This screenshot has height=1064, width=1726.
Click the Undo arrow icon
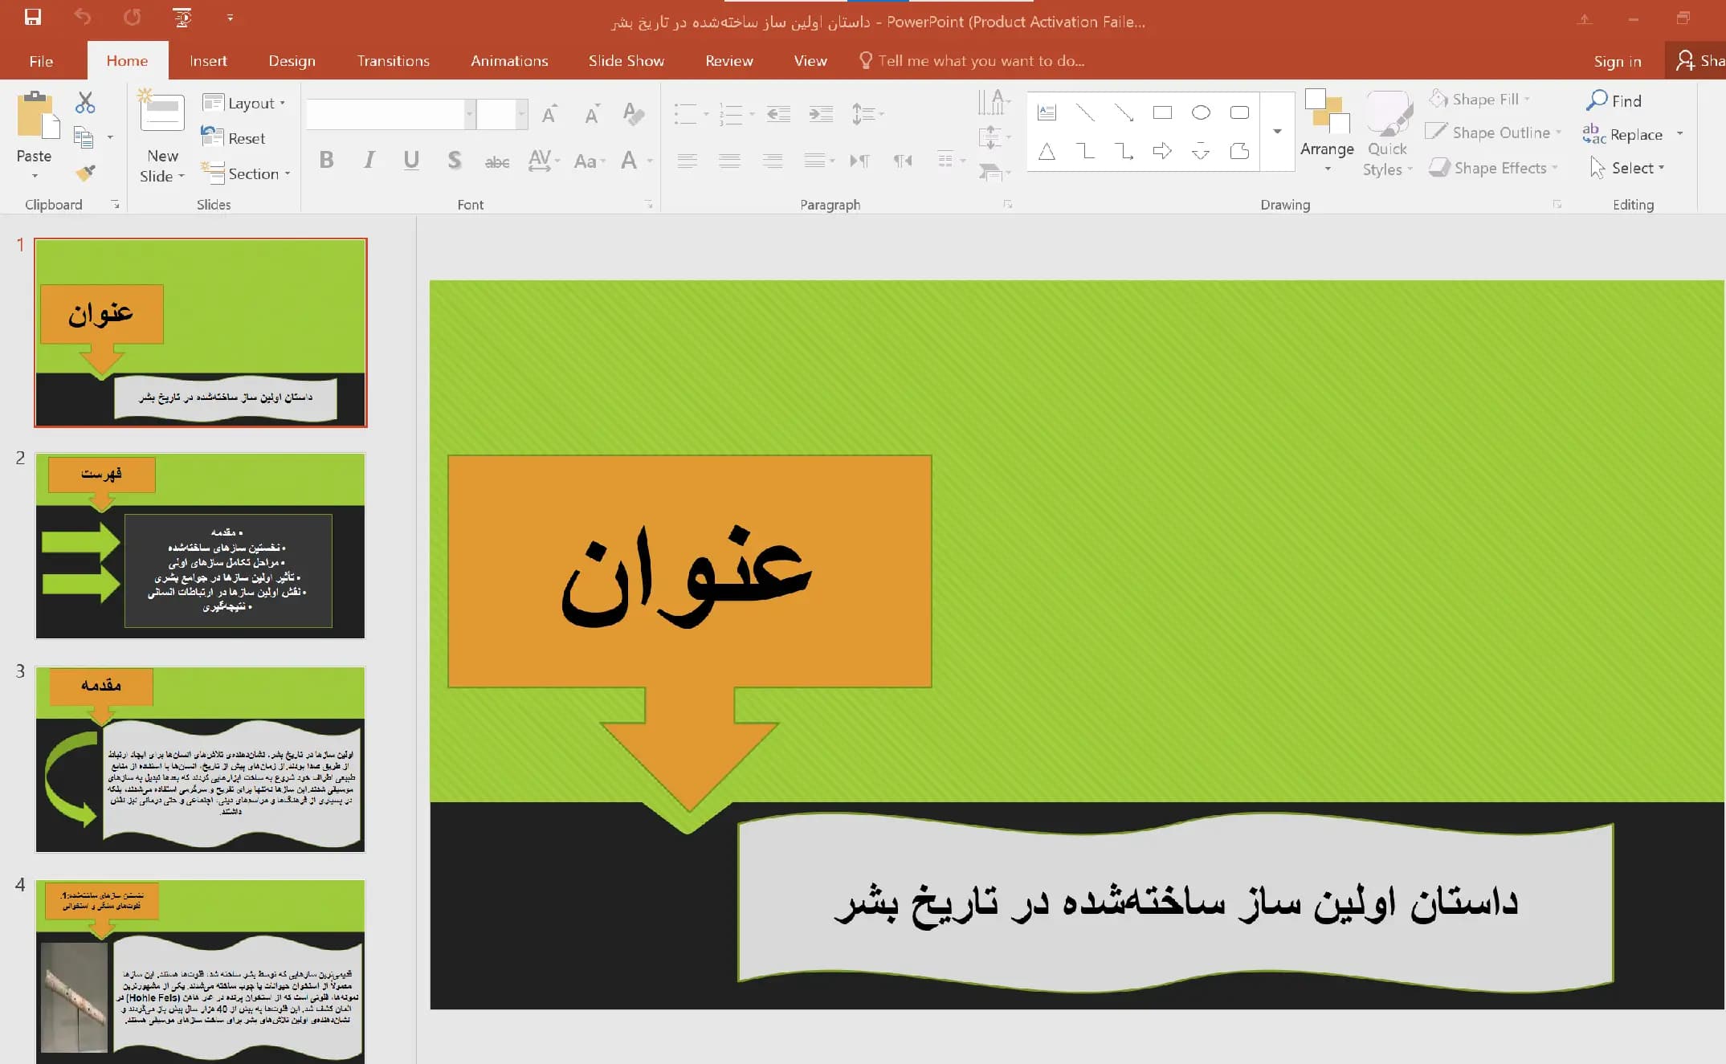(83, 17)
